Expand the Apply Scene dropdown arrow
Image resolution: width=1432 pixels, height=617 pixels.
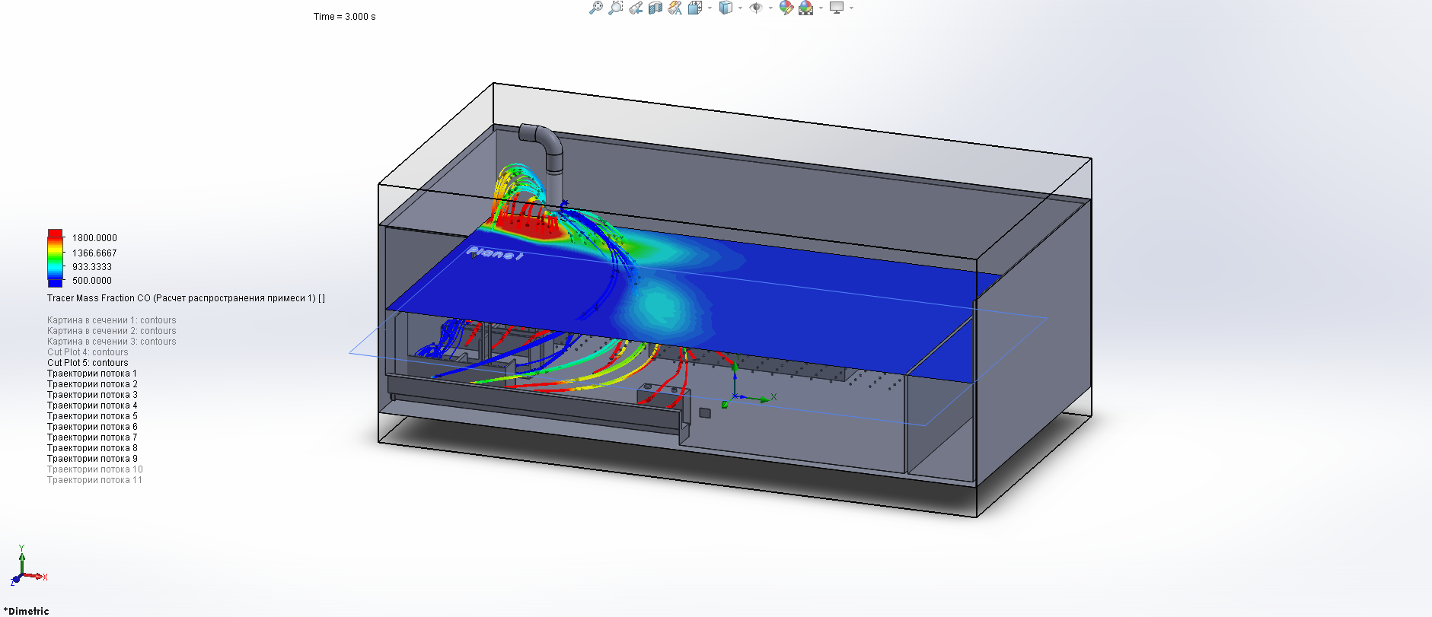click(x=821, y=8)
